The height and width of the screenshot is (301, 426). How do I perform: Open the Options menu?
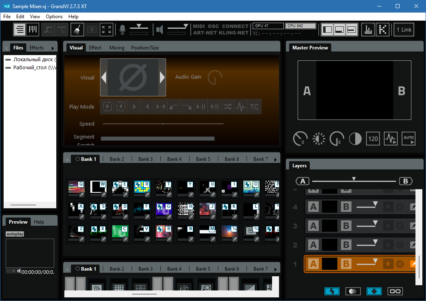pyautogui.click(x=54, y=17)
